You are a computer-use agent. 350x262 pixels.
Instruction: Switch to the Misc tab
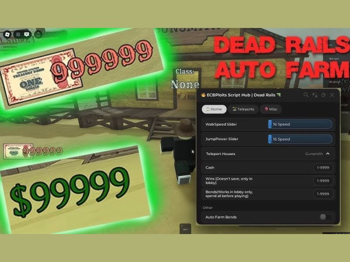[270, 109]
